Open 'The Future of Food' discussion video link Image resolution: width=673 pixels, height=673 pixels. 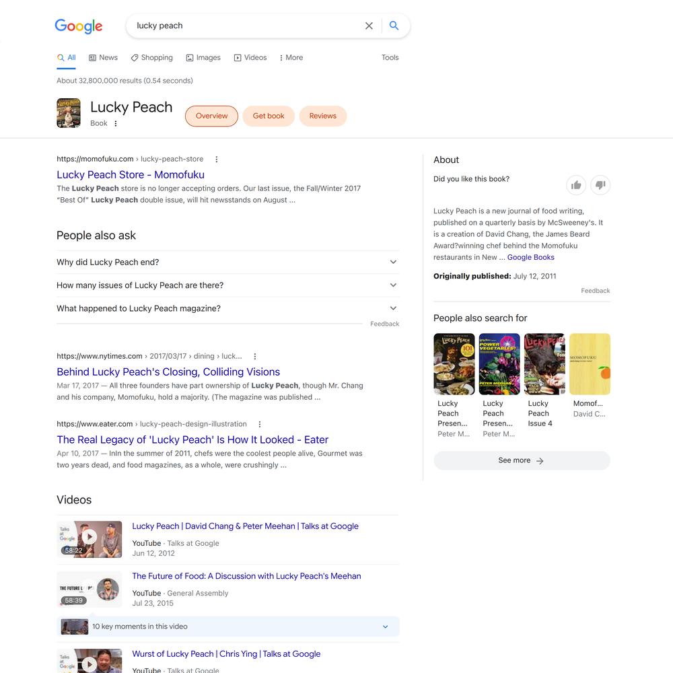(x=246, y=576)
